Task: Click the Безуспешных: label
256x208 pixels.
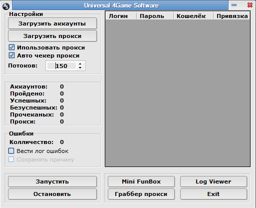Action: click(x=33, y=107)
